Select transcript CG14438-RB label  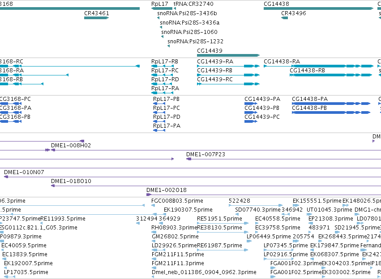point(307,71)
